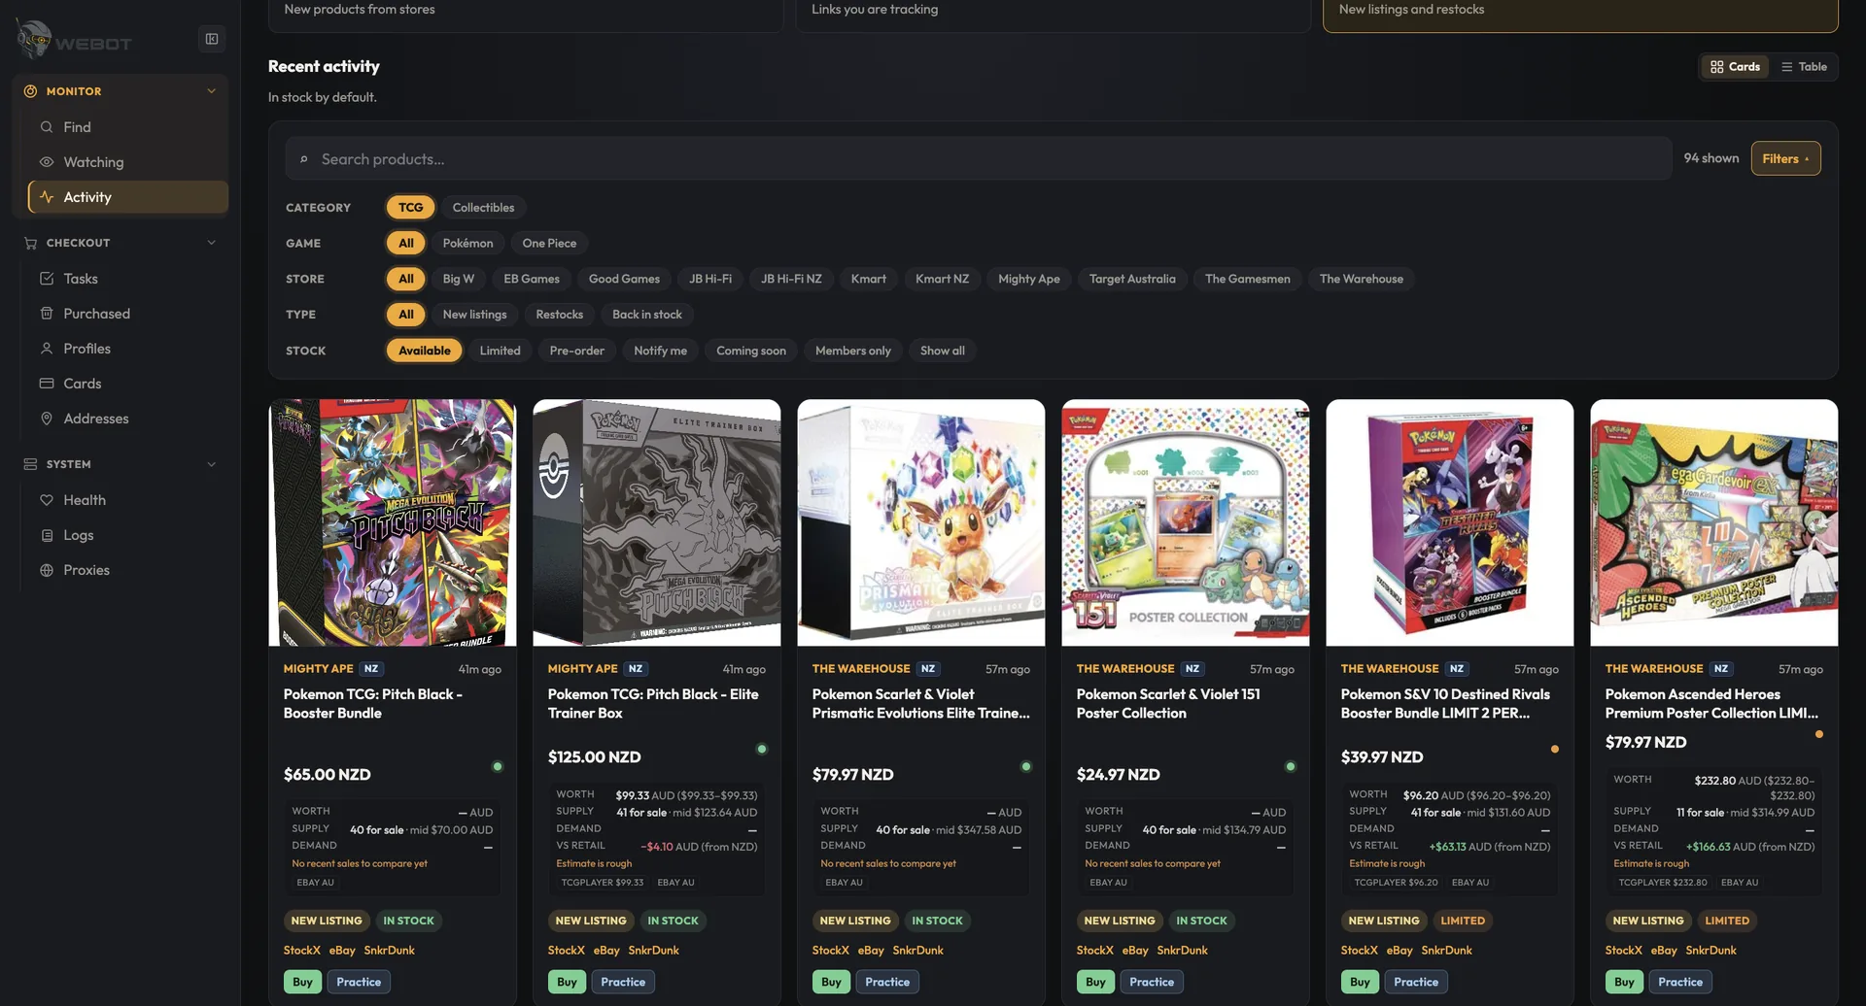Image resolution: width=1866 pixels, height=1006 pixels.
Task: Open the Prismatic Evolutions product image
Action: (920, 522)
